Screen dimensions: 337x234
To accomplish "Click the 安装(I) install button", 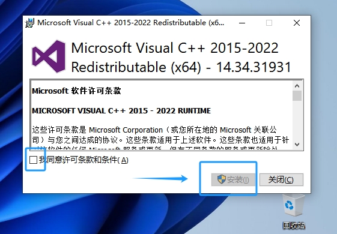I will 233,179.
